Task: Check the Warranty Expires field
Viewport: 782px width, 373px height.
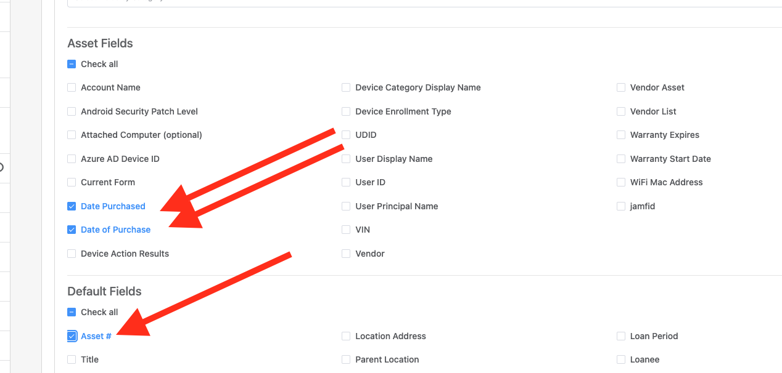Action: pyautogui.click(x=620, y=135)
